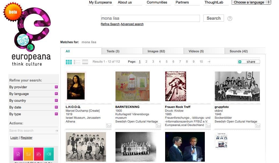Go to results page 7
The height and width of the screenshot is (163, 279).
pos(180,62)
